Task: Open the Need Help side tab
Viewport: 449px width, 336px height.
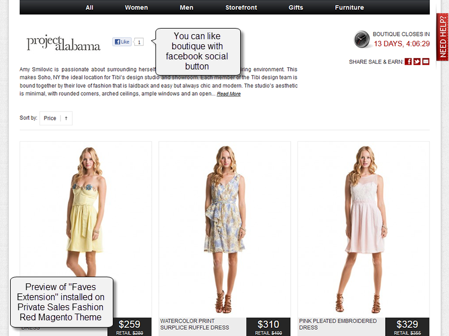Action: (442, 36)
